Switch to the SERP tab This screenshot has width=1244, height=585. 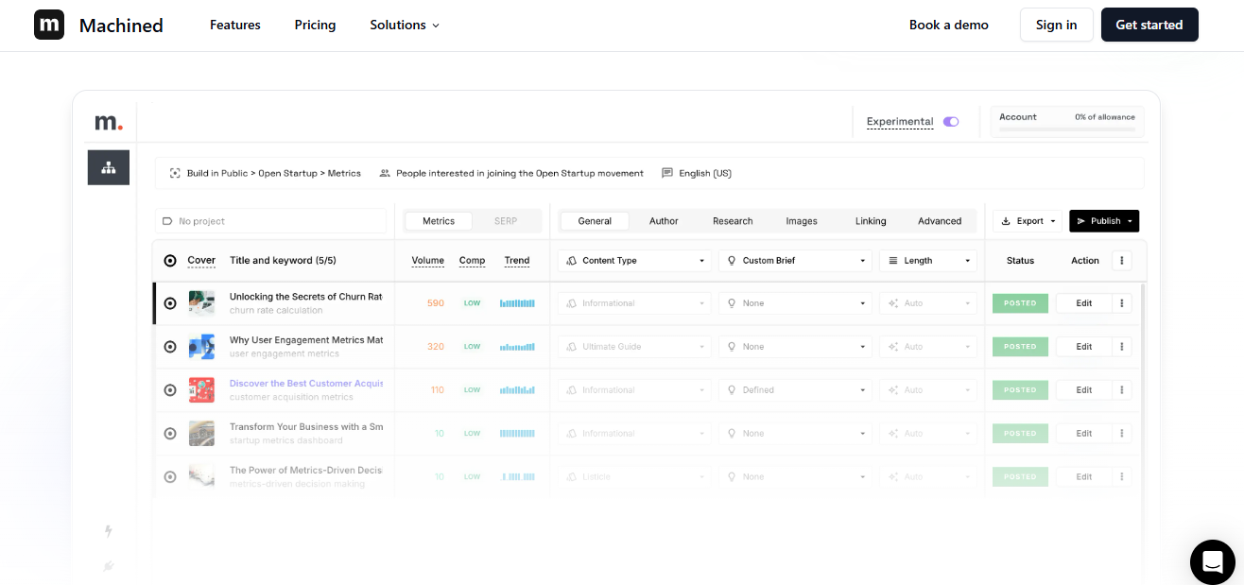506,221
